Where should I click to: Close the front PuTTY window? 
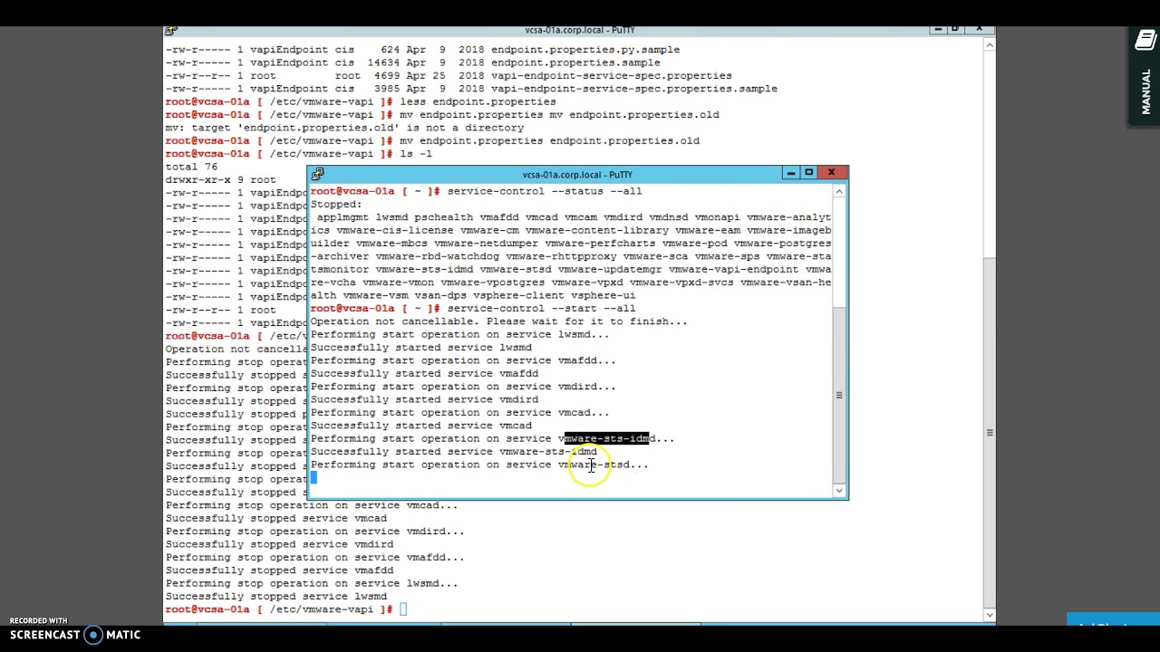pos(831,173)
